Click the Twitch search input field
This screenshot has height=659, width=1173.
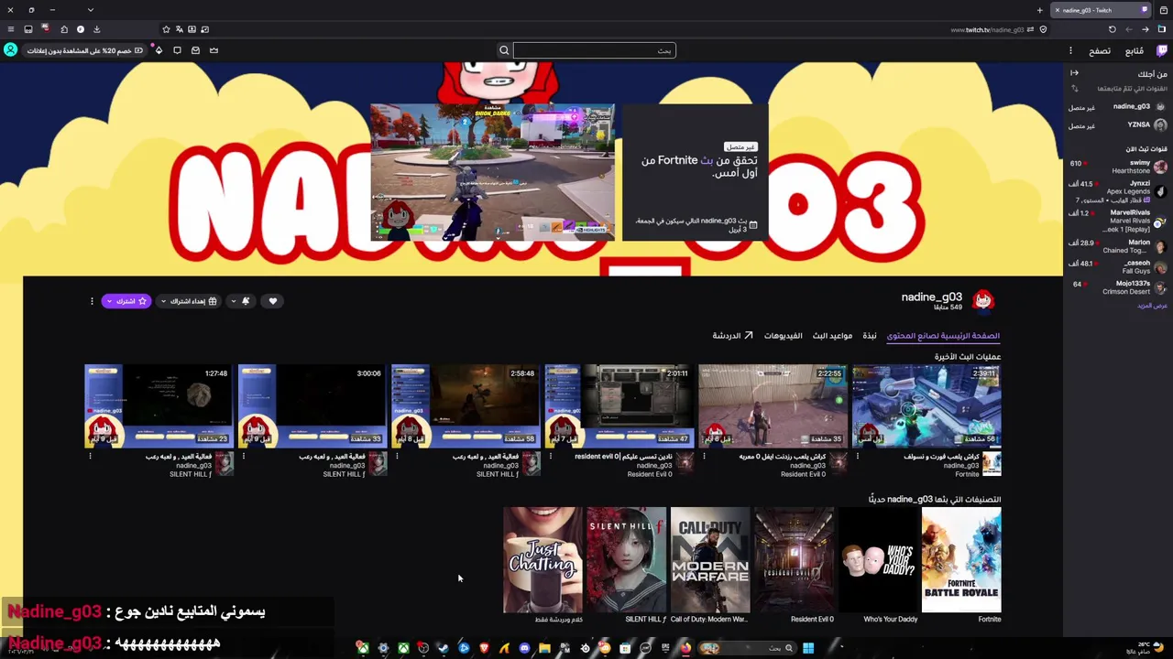pos(594,50)
